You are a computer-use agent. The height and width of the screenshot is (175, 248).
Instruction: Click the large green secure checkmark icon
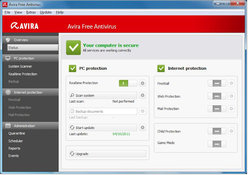(73, 48)
